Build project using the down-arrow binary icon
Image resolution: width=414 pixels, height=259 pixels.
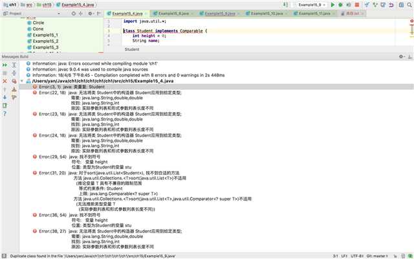click(285, 5)
